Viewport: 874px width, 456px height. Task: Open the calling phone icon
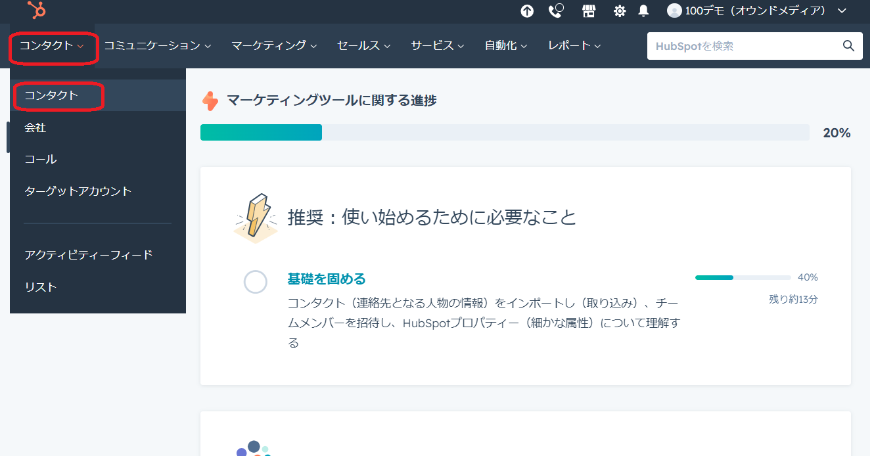pos(557,11)
